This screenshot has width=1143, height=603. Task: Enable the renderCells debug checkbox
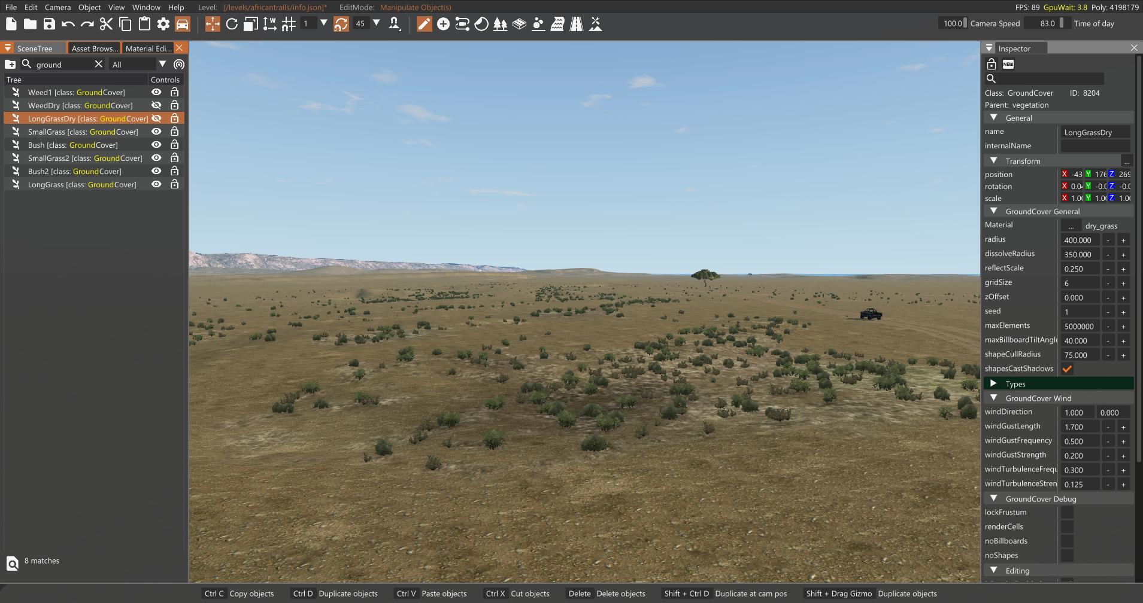(1067, 527)
